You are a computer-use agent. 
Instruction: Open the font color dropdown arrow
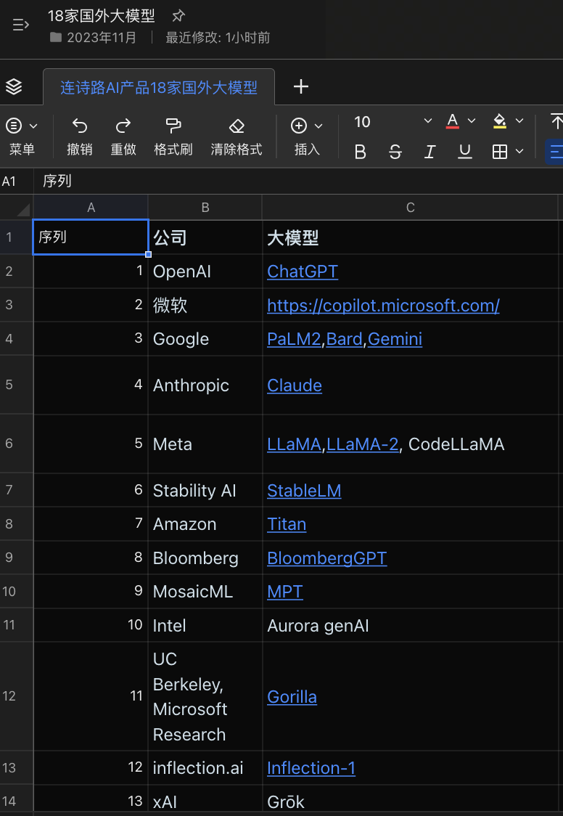(472, 121)
